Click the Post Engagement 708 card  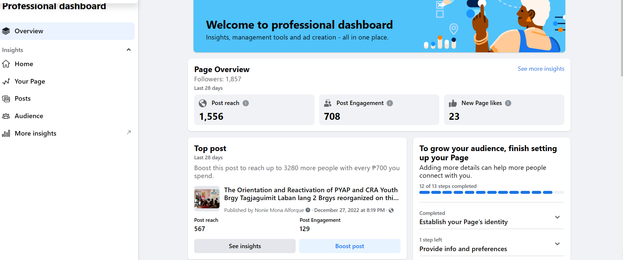click(x=379, y=110)
